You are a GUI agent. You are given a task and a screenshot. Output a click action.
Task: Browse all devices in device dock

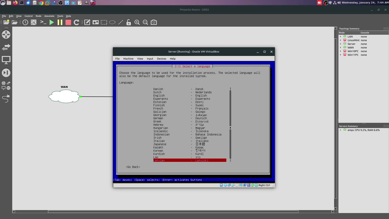[6, 85]
